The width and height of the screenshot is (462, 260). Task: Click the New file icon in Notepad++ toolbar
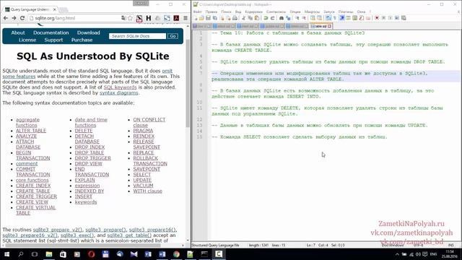coord(195,18)
